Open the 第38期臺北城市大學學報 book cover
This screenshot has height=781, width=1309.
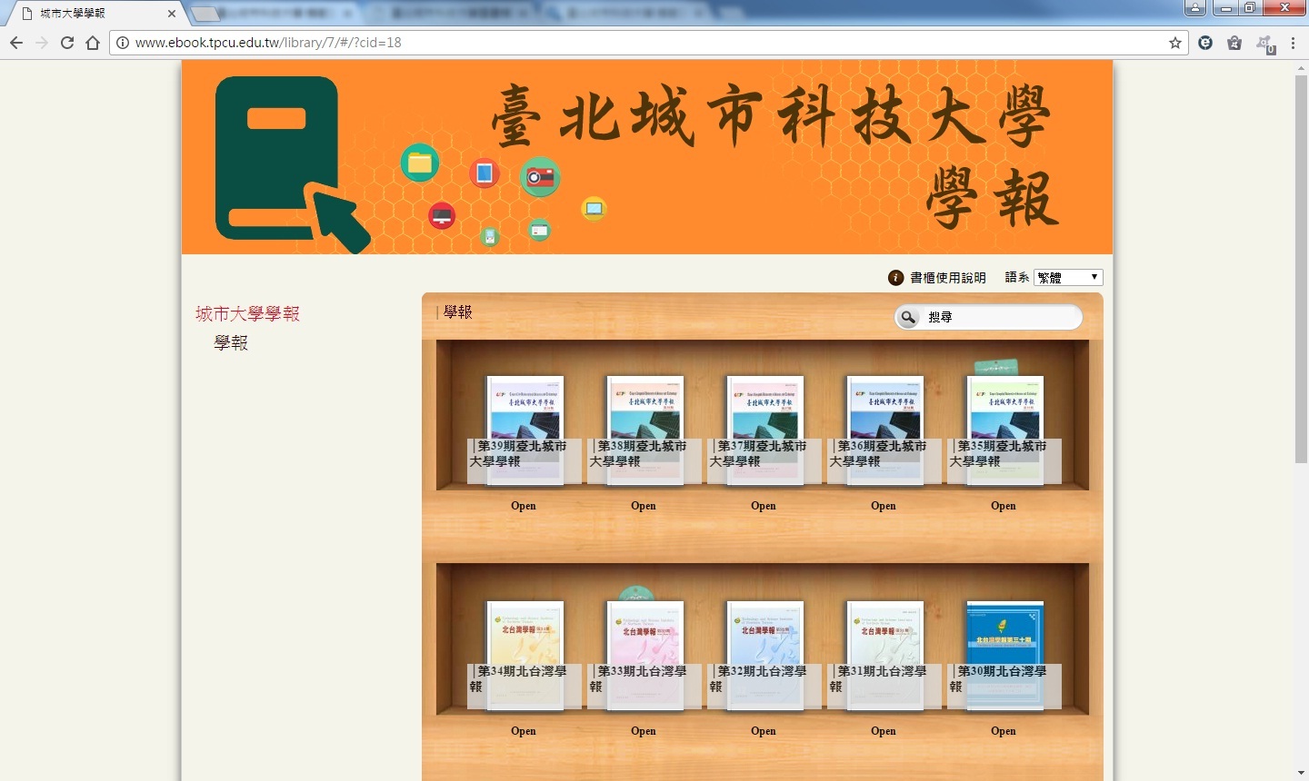click(645, 430)
